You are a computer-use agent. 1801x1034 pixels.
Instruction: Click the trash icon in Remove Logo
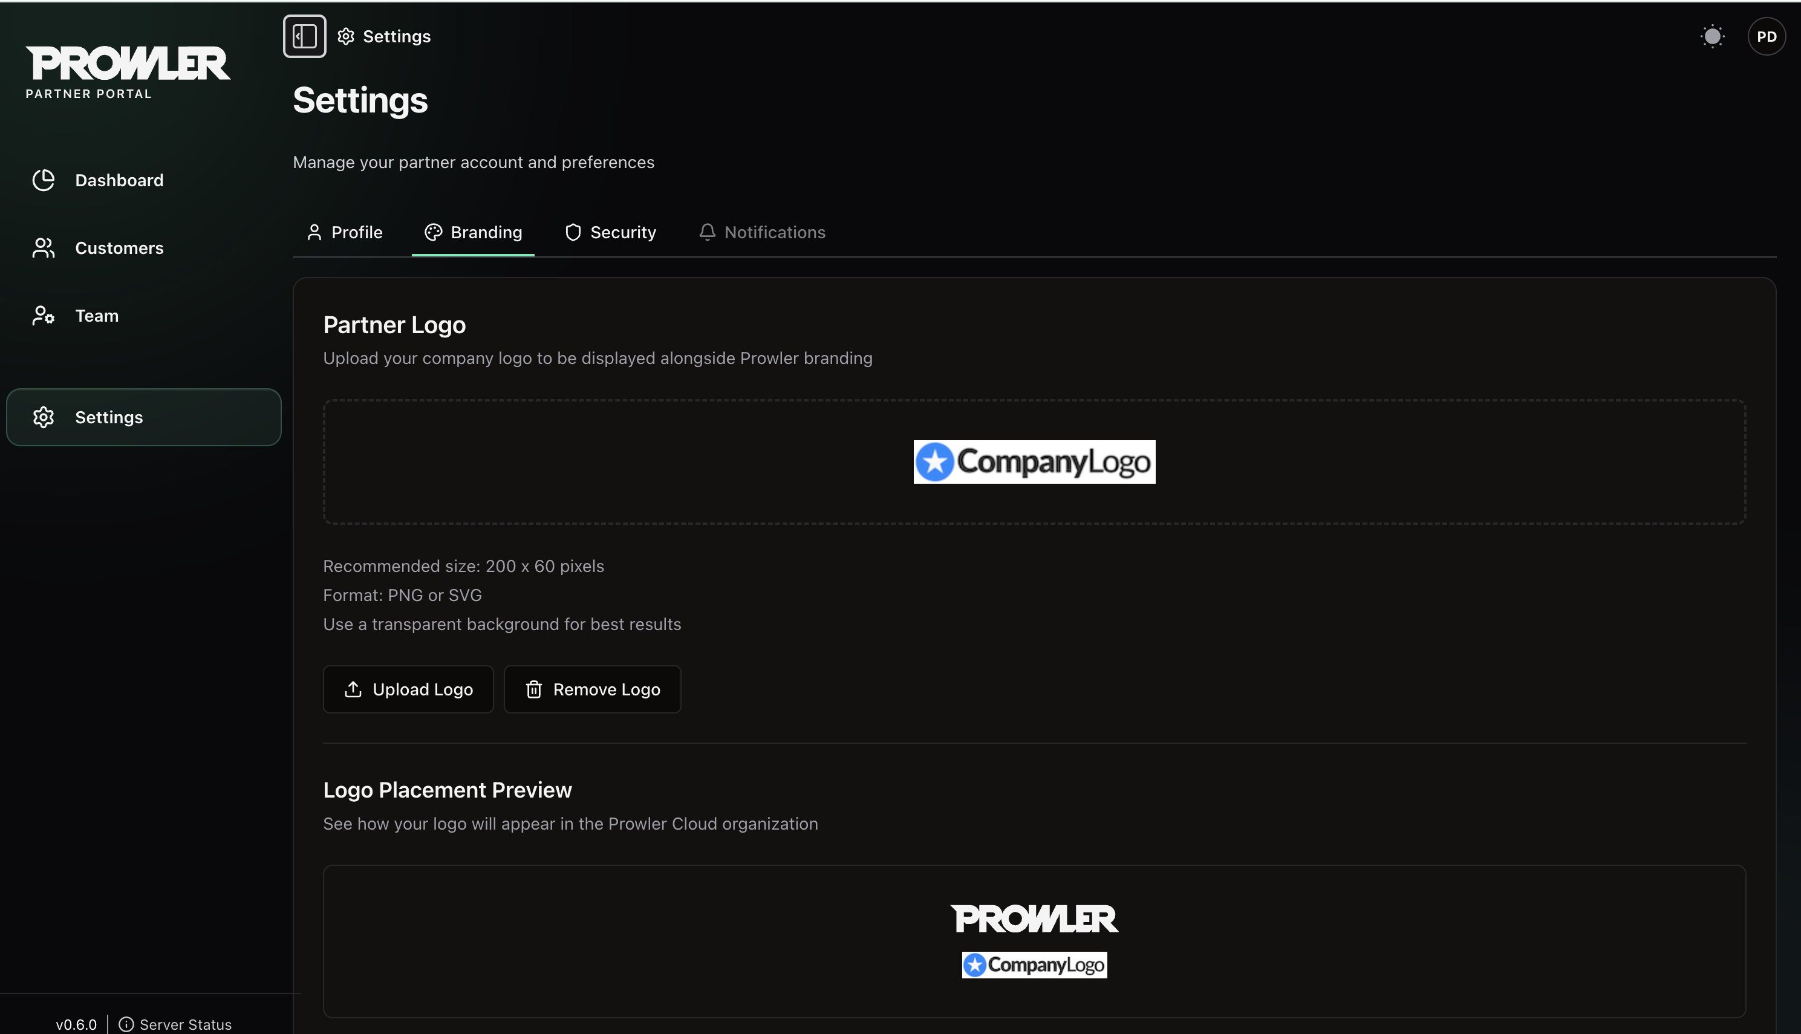(534, 689)
